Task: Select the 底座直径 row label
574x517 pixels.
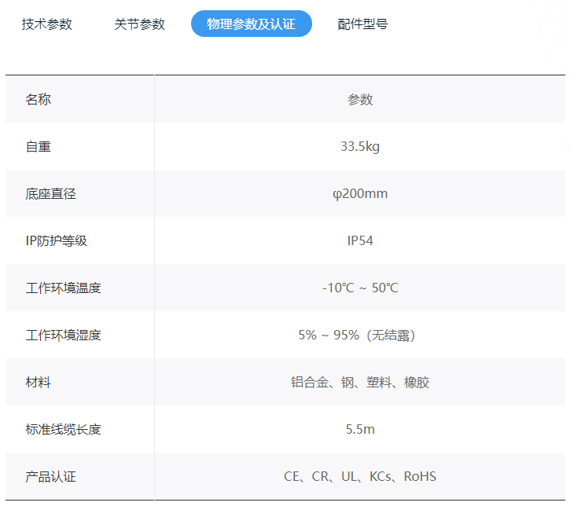Action: [50, 193]
